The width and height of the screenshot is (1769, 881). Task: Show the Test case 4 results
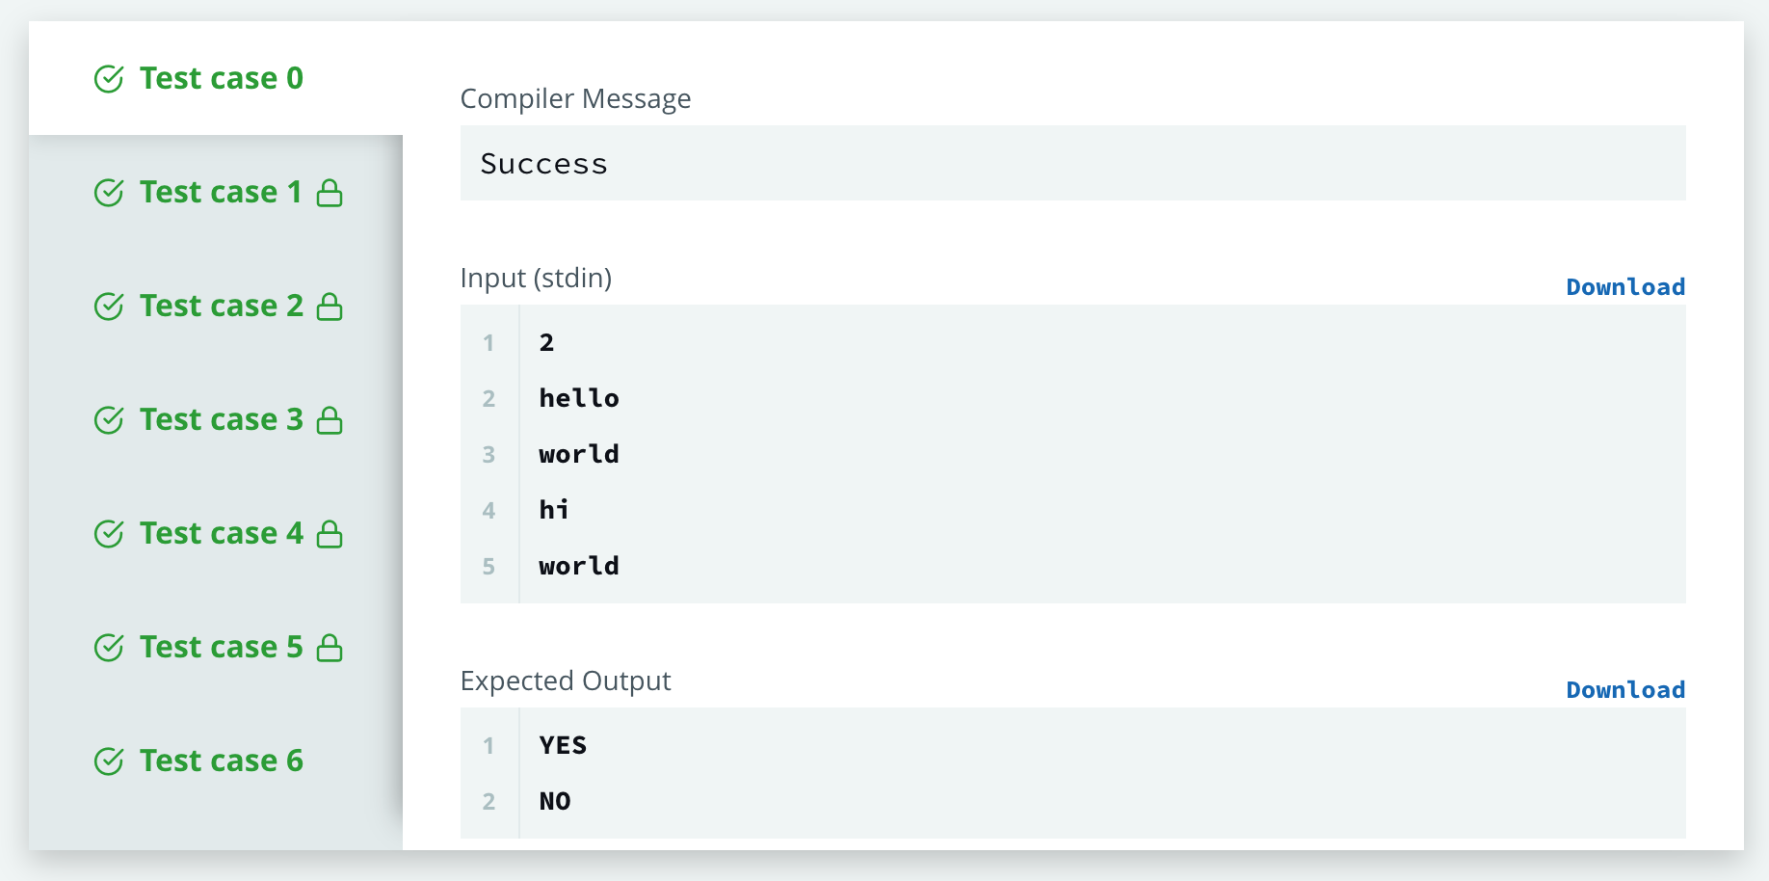click(221, 533)
